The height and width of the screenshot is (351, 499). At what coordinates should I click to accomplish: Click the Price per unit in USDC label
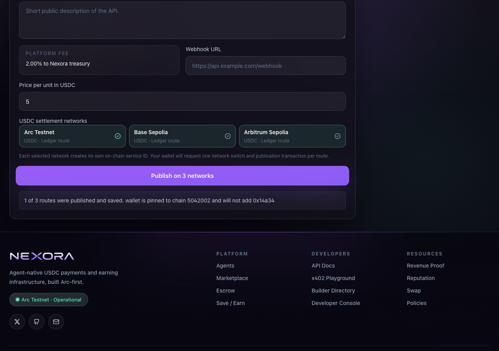tap(47, 85)
